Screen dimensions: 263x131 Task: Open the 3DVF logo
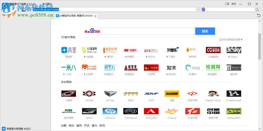click(151, 94)
